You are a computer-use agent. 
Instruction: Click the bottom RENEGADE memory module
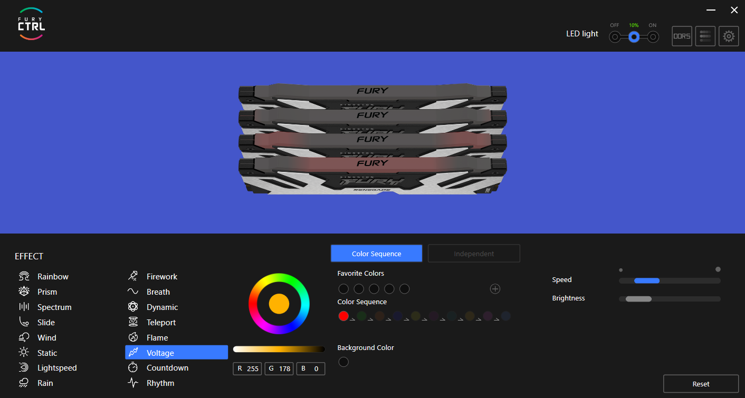click(372, 177)
